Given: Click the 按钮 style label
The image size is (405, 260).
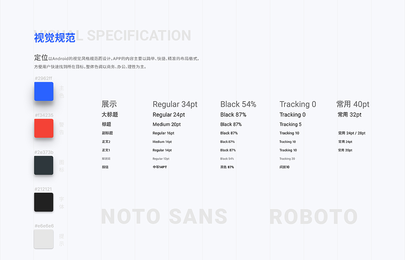Looking at the screenshot, I should tap(105, 167).
